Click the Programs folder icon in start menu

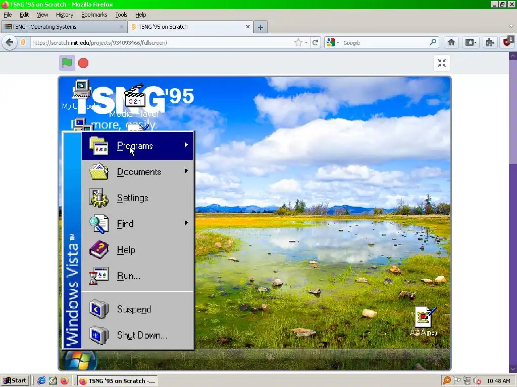point(99,146)
